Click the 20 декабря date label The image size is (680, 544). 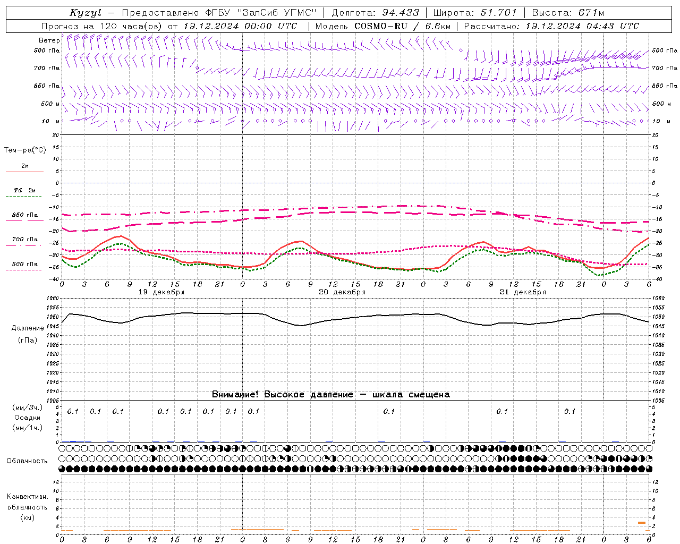tap(342, 292)
